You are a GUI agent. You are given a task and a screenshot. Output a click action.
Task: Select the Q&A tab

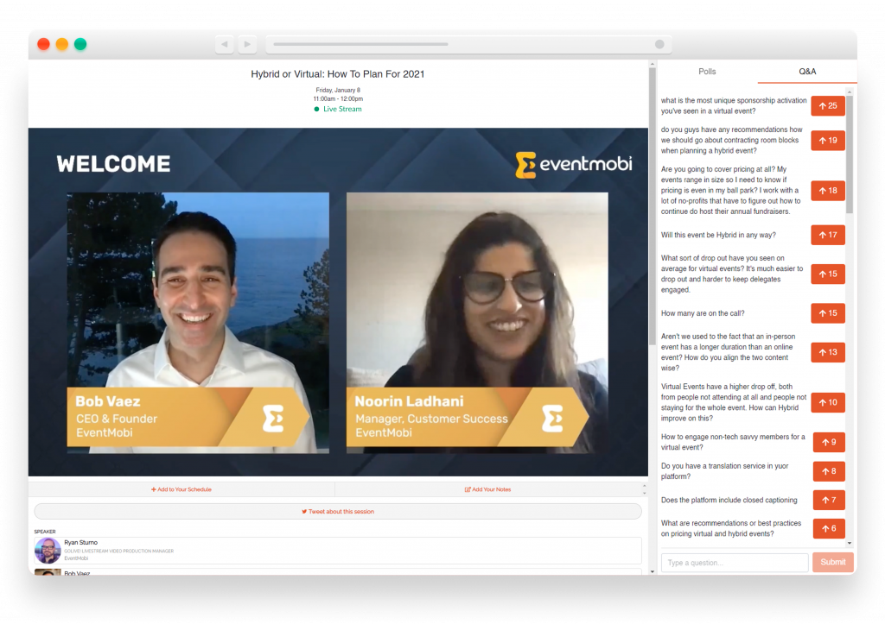807,72
